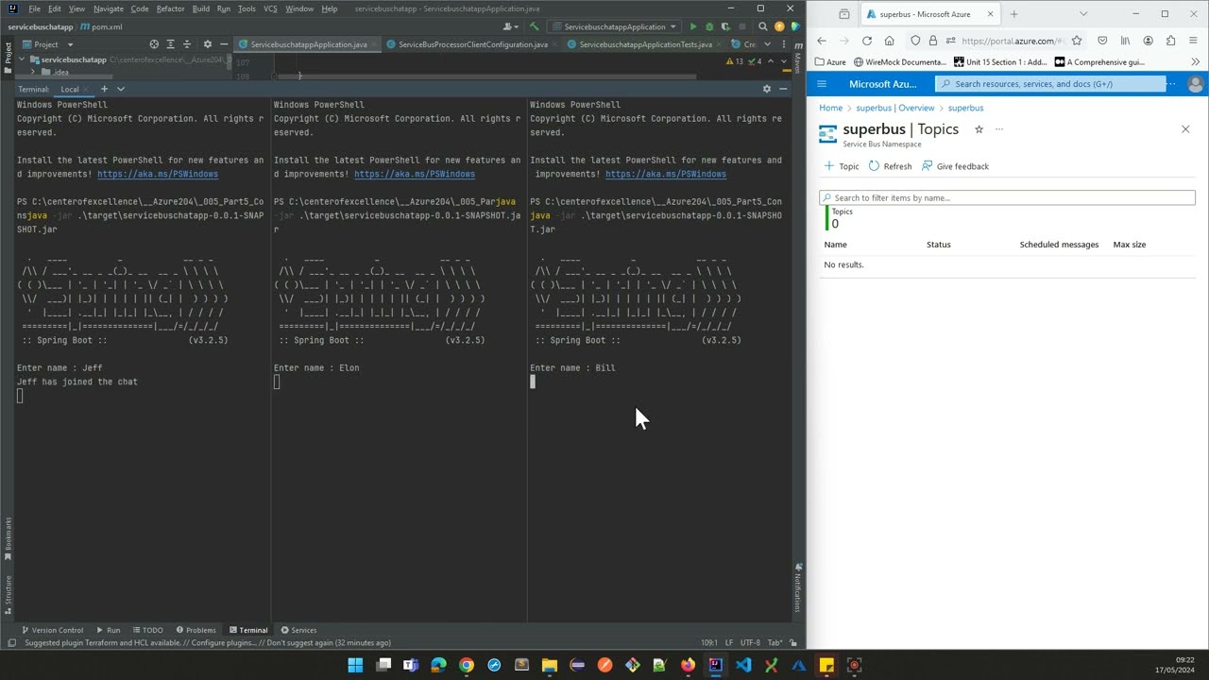
Task: Show more Firefox bookmarks chevron
Action: point(1195,61)
